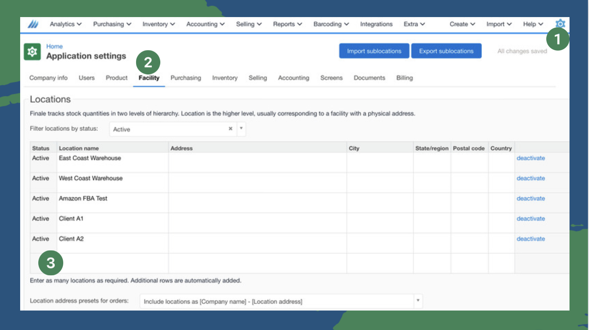Clear the Active filter with the x icon
The height and width of the screenshot is (330, 589).
tap(230, 129)
